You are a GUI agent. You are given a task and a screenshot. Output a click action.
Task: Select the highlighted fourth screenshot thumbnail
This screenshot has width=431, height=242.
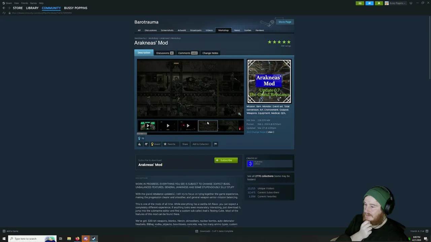[x=208, y=126]
